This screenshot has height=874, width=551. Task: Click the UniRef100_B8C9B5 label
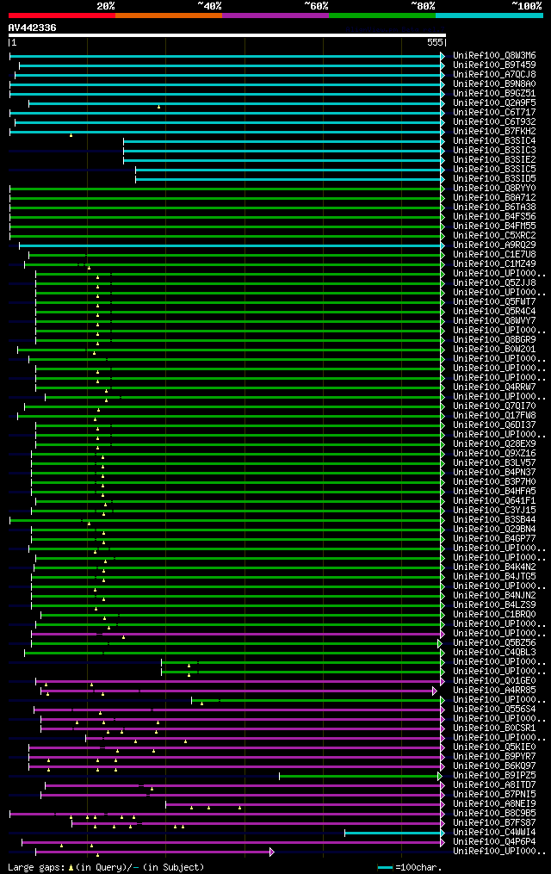[495, 814]
